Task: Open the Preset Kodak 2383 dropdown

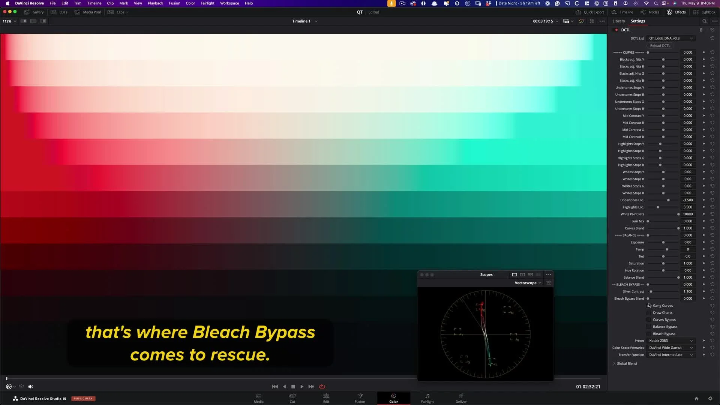Action: tap(670, 341)
